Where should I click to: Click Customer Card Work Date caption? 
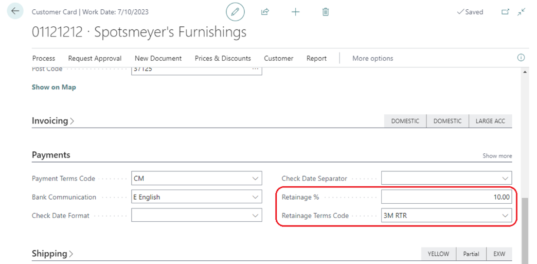90,12
